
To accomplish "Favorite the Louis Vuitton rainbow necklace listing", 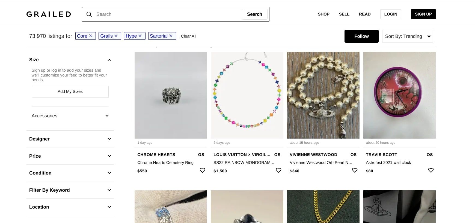I will click(278, 170).
